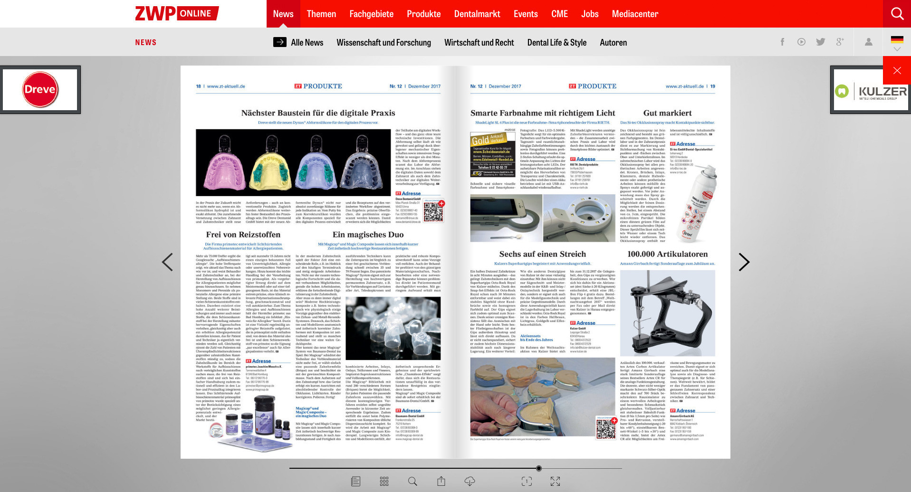Click the Kulzer advertisement banner
This screenshot has height=492, width=911.
pos(871,90)
